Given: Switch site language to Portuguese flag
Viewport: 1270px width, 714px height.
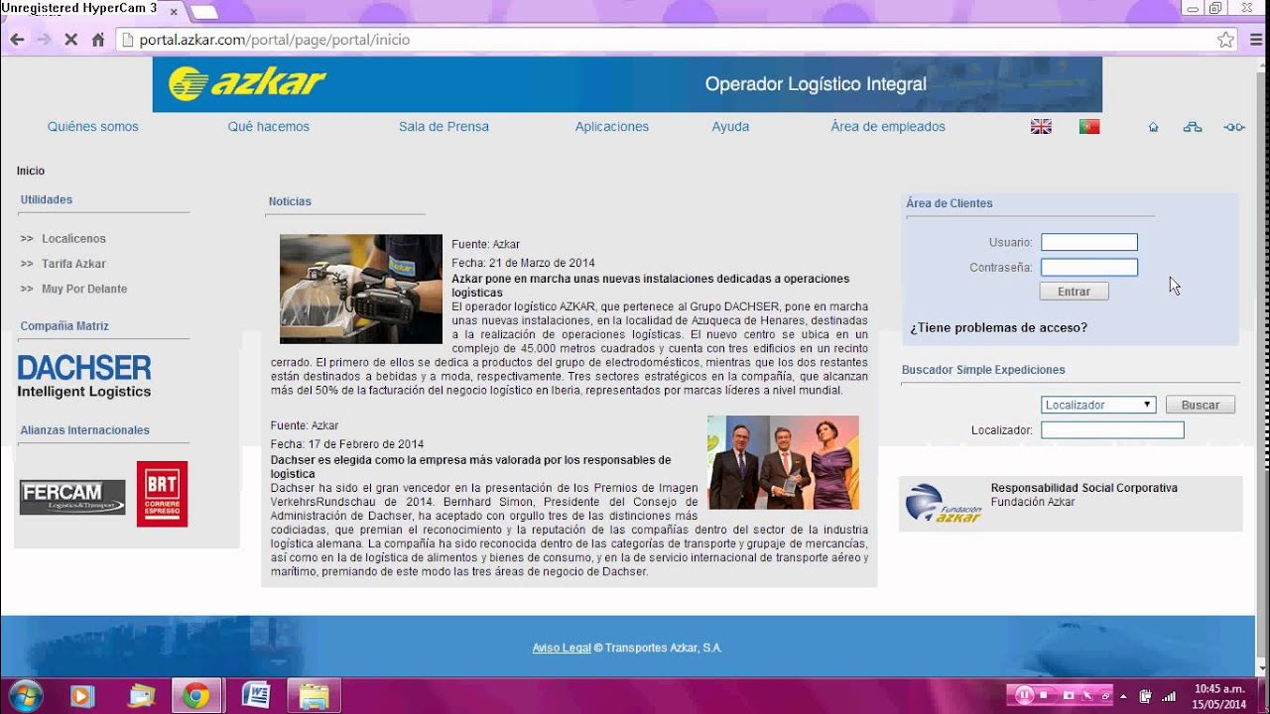Looking at the screenshot, I should 1089,127.
